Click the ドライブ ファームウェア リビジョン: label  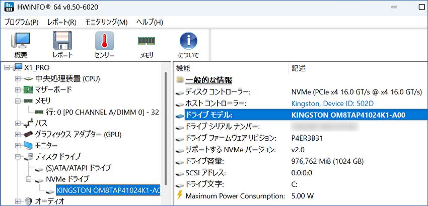[x=231, y=138]
